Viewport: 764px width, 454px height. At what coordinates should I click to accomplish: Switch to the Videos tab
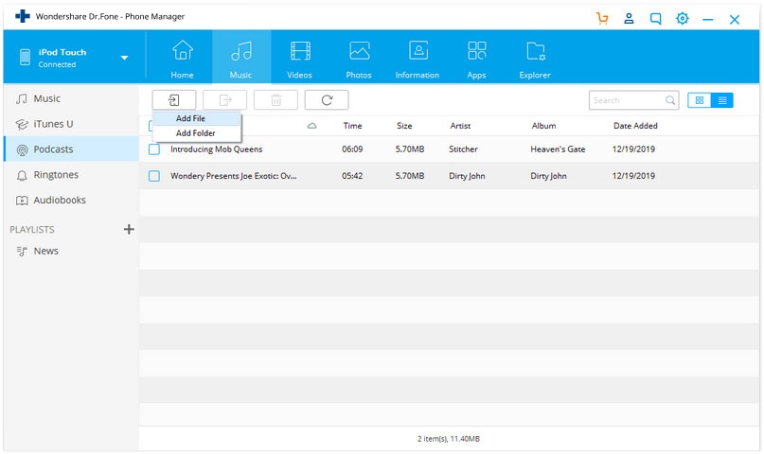point(300,59)
